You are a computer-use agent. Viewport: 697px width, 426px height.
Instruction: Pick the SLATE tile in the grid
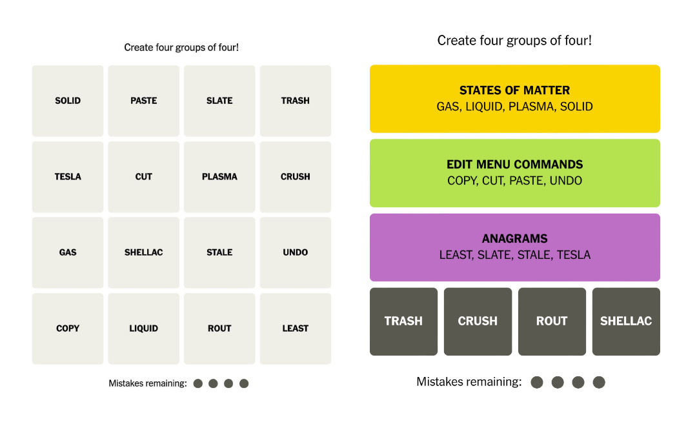click(x=219, y=101)
